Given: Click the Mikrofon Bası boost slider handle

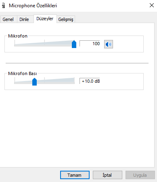Looking at the screenshot, I should pos(35,82).
